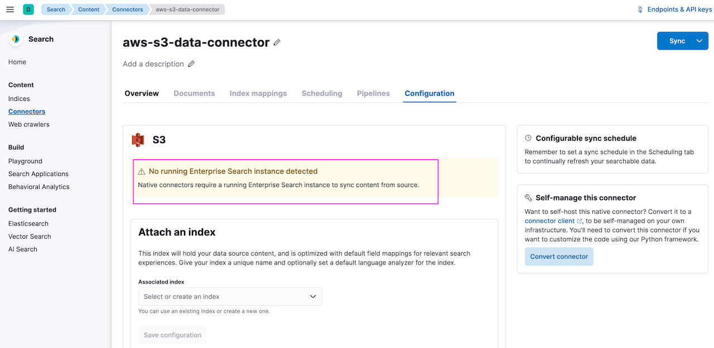Screen dimensions: 714x348
Task: Open the Scheduling tab
Action: (322, 93)
